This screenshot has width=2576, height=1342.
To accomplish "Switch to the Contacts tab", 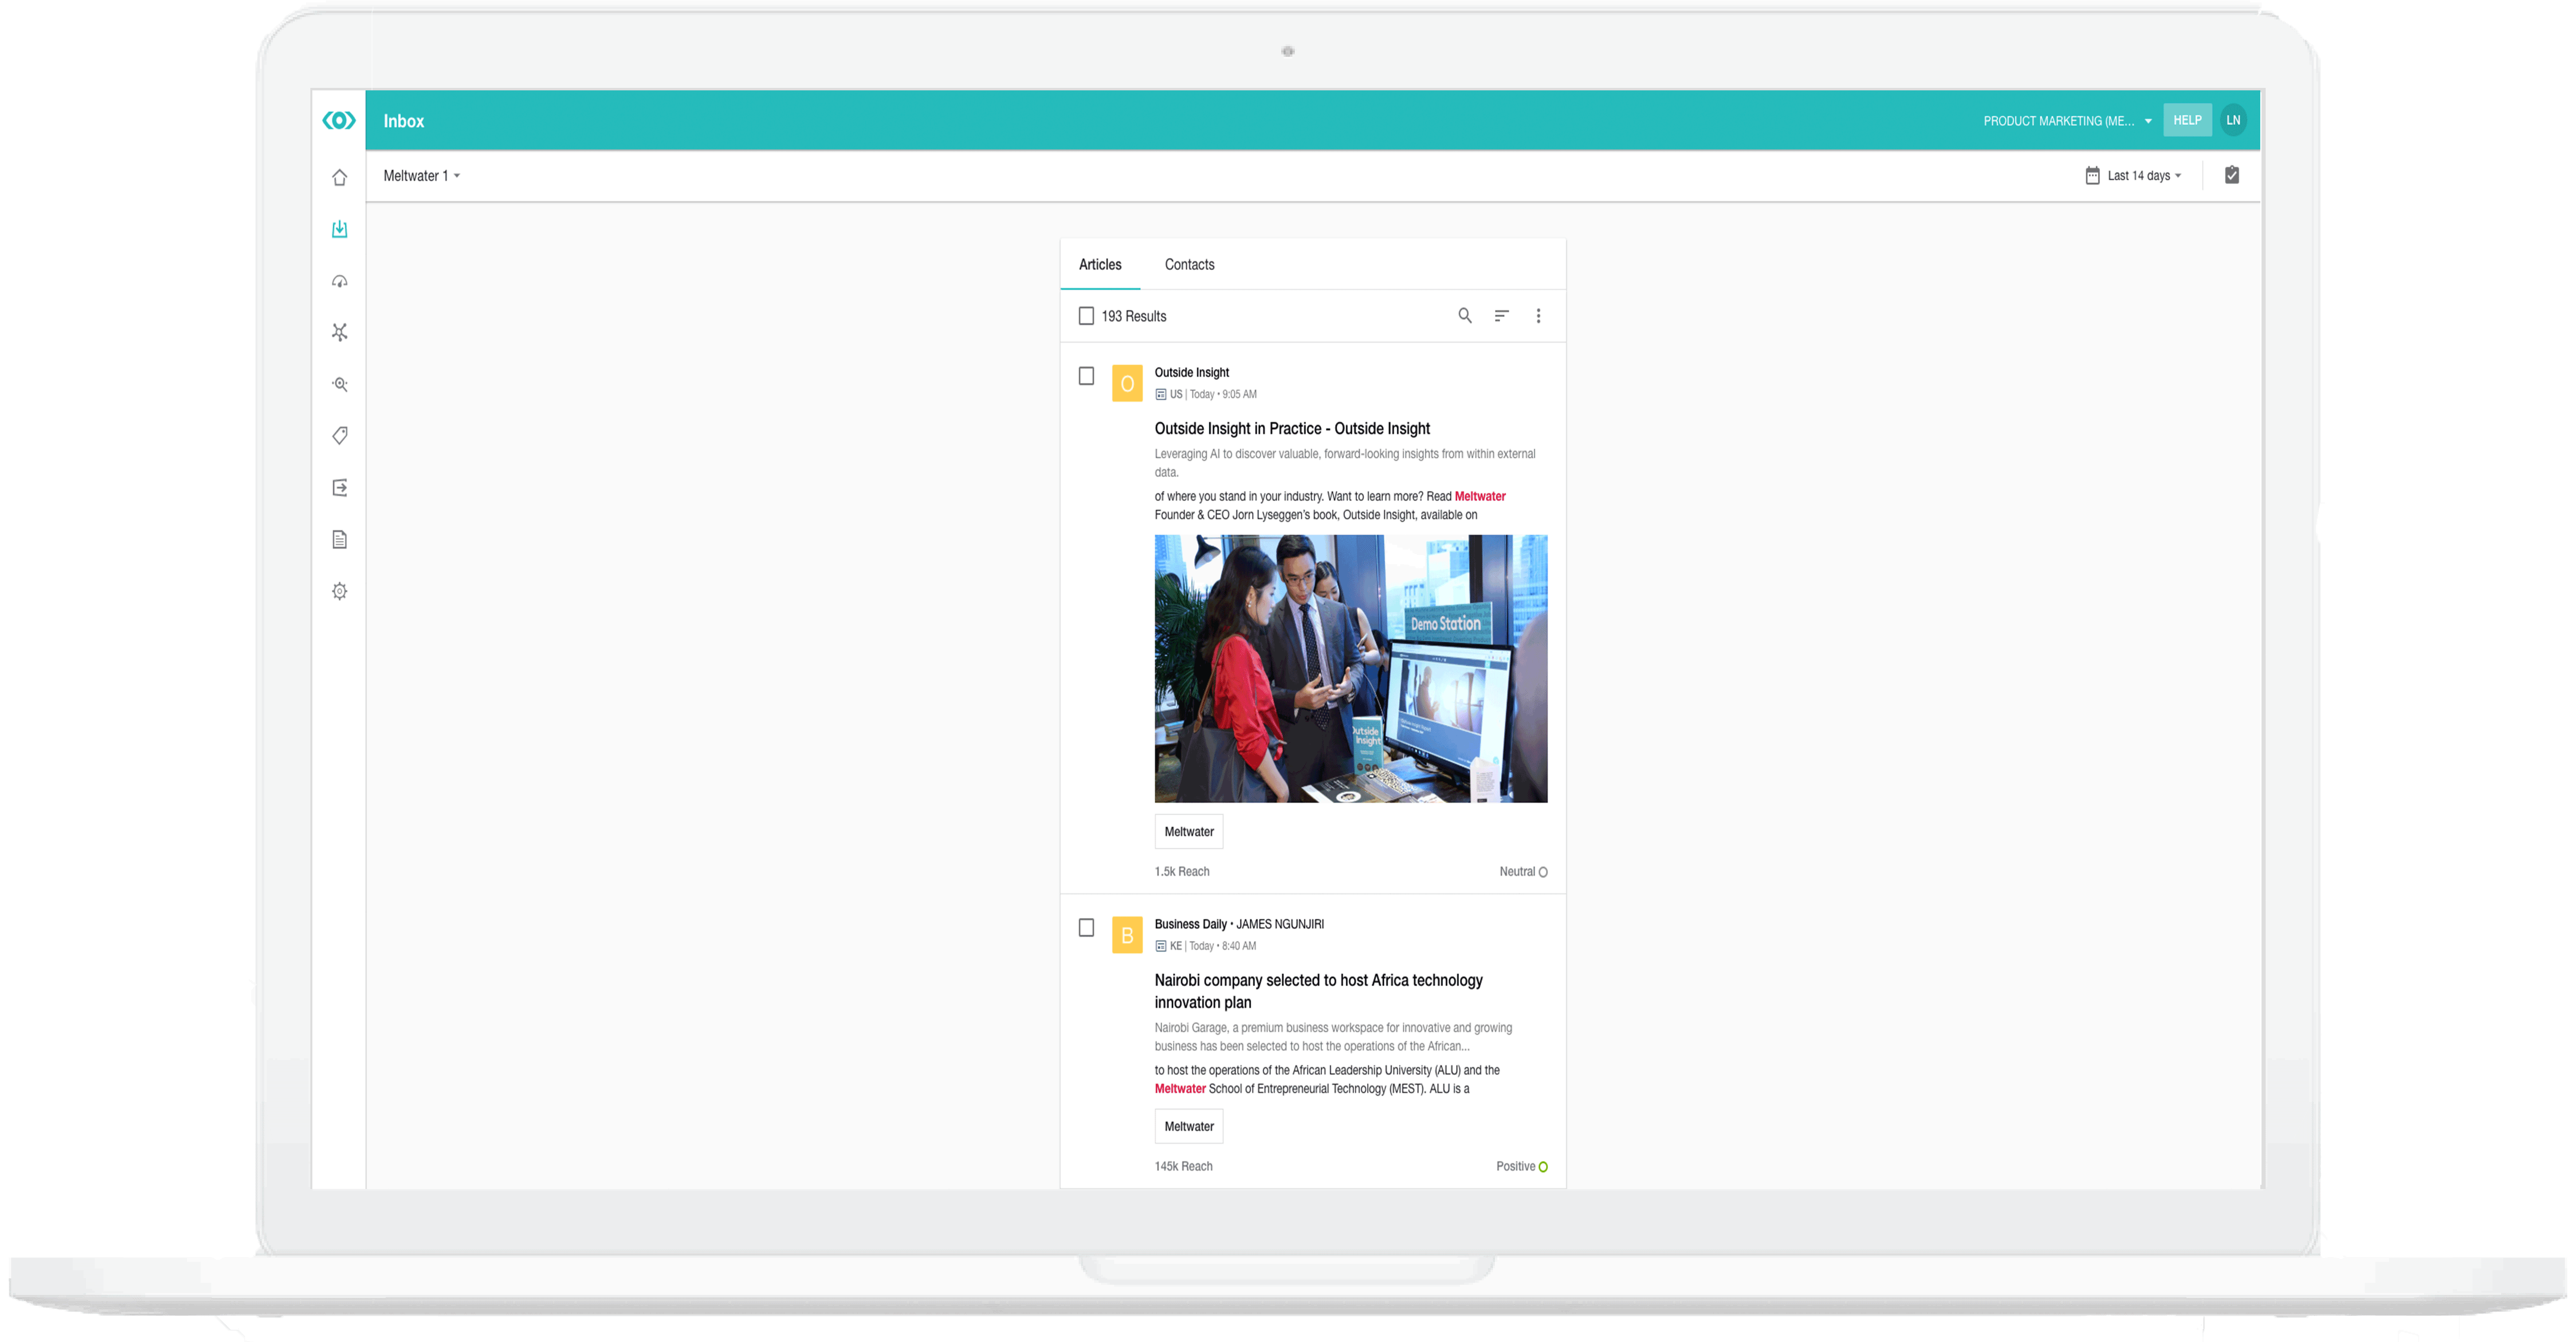I will [1189, 264].
